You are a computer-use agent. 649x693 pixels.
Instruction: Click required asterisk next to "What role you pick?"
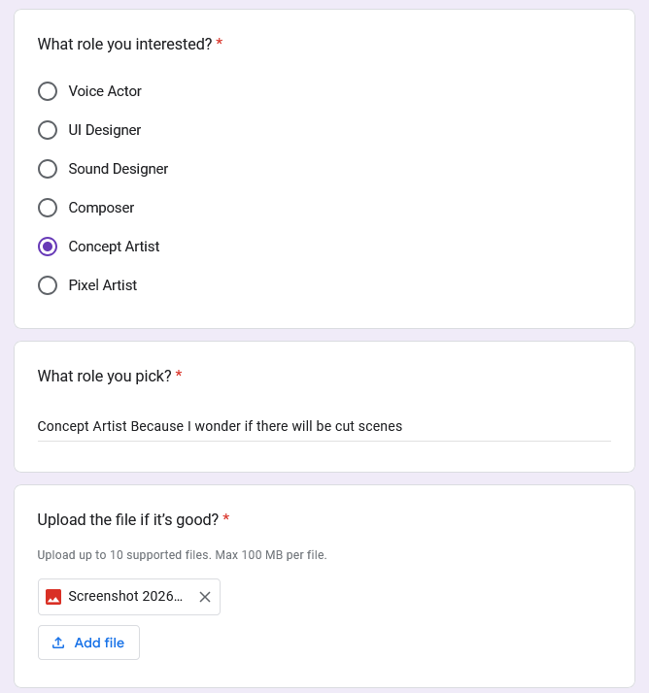pyautogui.click(x=179, y=377)
